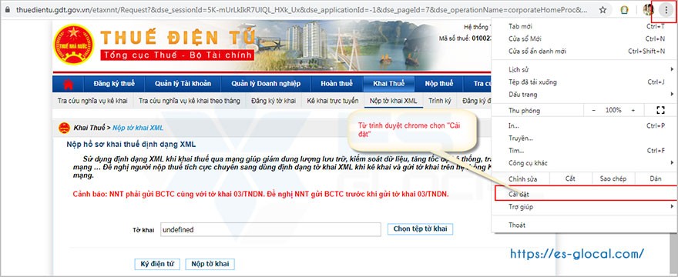This screenshot has height=277, width=678.
Task: Click the padlock site security icon
Action: click(7, 10)
